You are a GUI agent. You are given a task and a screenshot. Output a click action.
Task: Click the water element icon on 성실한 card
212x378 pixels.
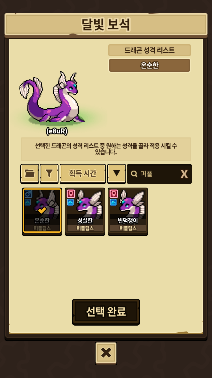(x=71, y=202)
